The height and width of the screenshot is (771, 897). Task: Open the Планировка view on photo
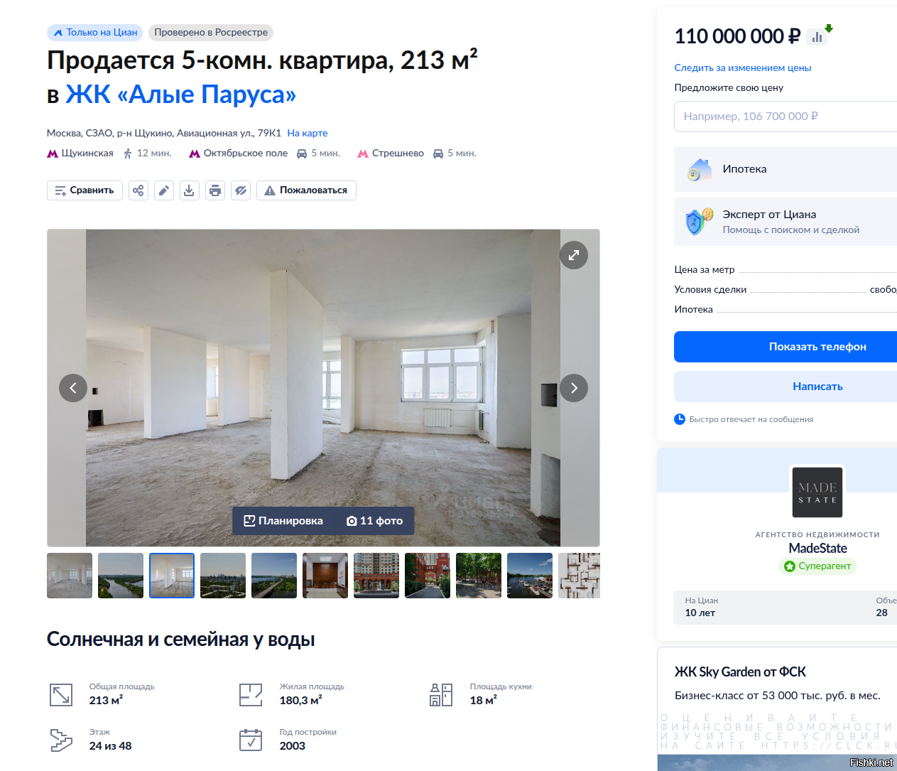pos(283,521)
